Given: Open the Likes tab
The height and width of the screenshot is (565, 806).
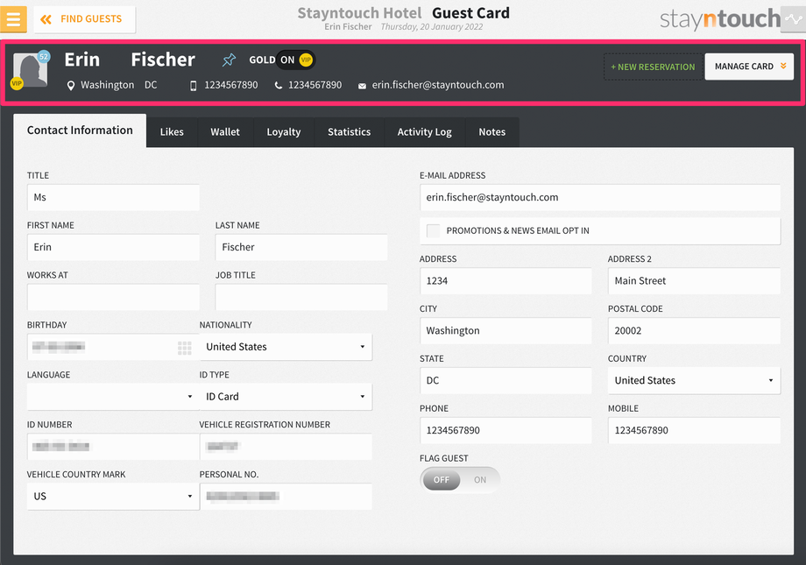Looking at the screenshot, I should click(172, 132).
